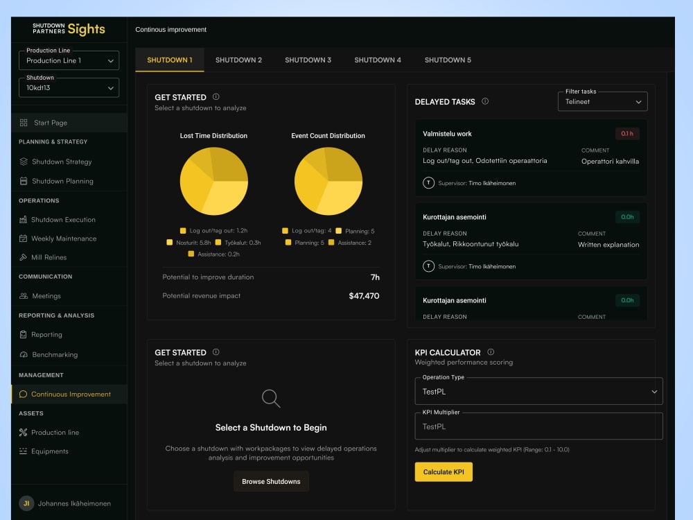The height and width of the screenshot is (520, 693).
Task: Click the Weekly Maintenance calendar icon
Action: click(23, 239)
